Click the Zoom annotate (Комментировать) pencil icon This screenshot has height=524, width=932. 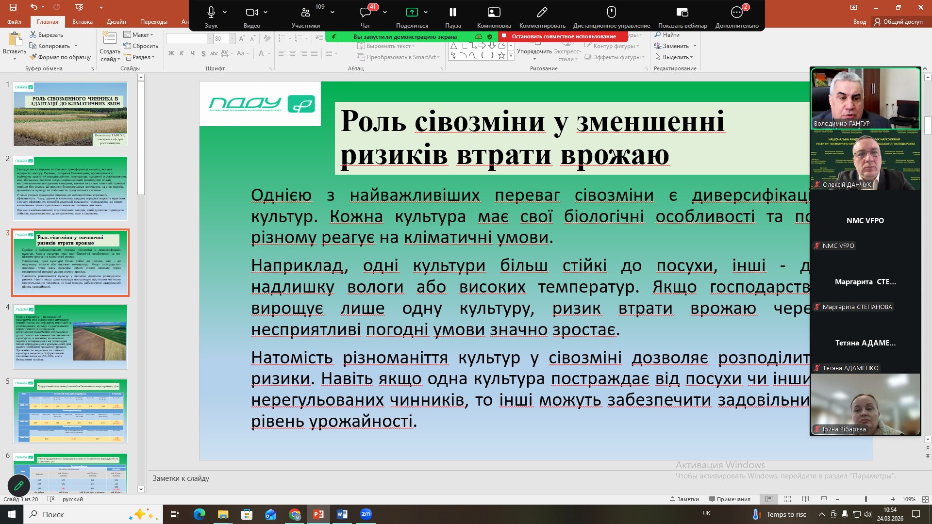point(542,13)
